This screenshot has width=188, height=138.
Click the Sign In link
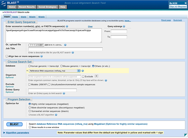173,7
